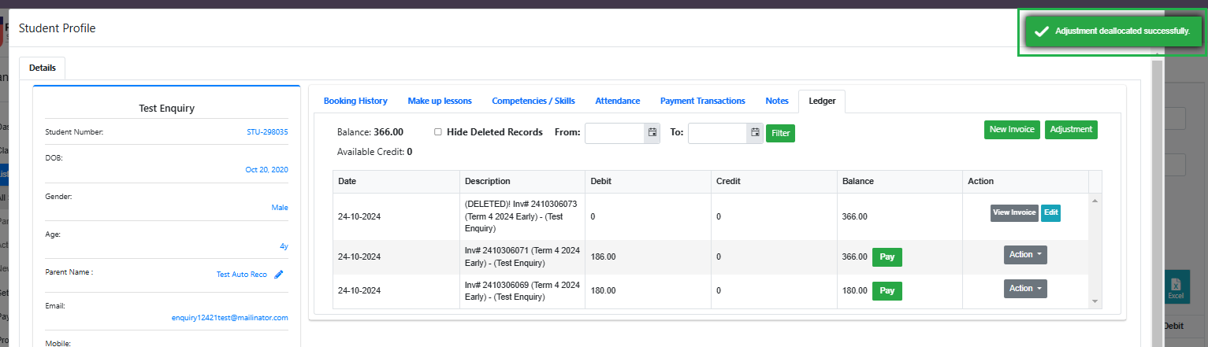1208x347 pixels.
Task: Click ledger table scrollbar down arrow
Action: (x=1095, y=301)
